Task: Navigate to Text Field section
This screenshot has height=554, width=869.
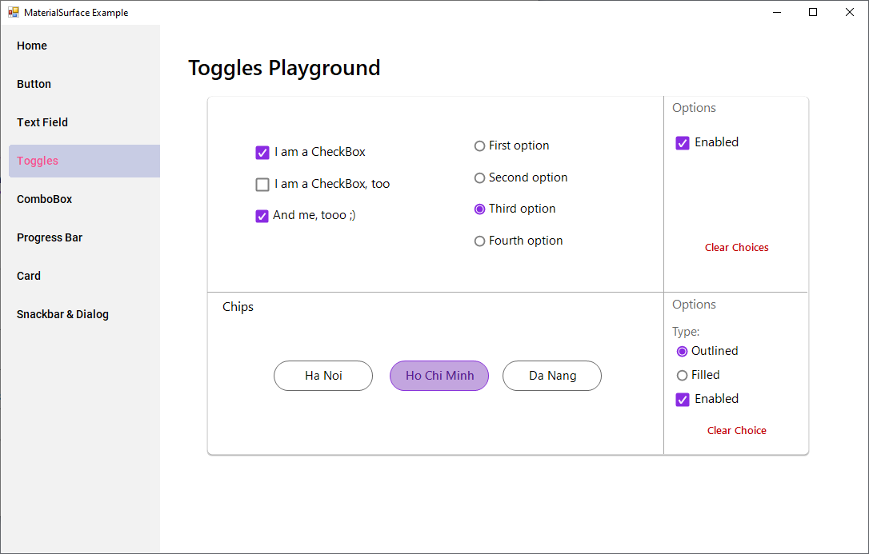Action: (x=42, y=122)
